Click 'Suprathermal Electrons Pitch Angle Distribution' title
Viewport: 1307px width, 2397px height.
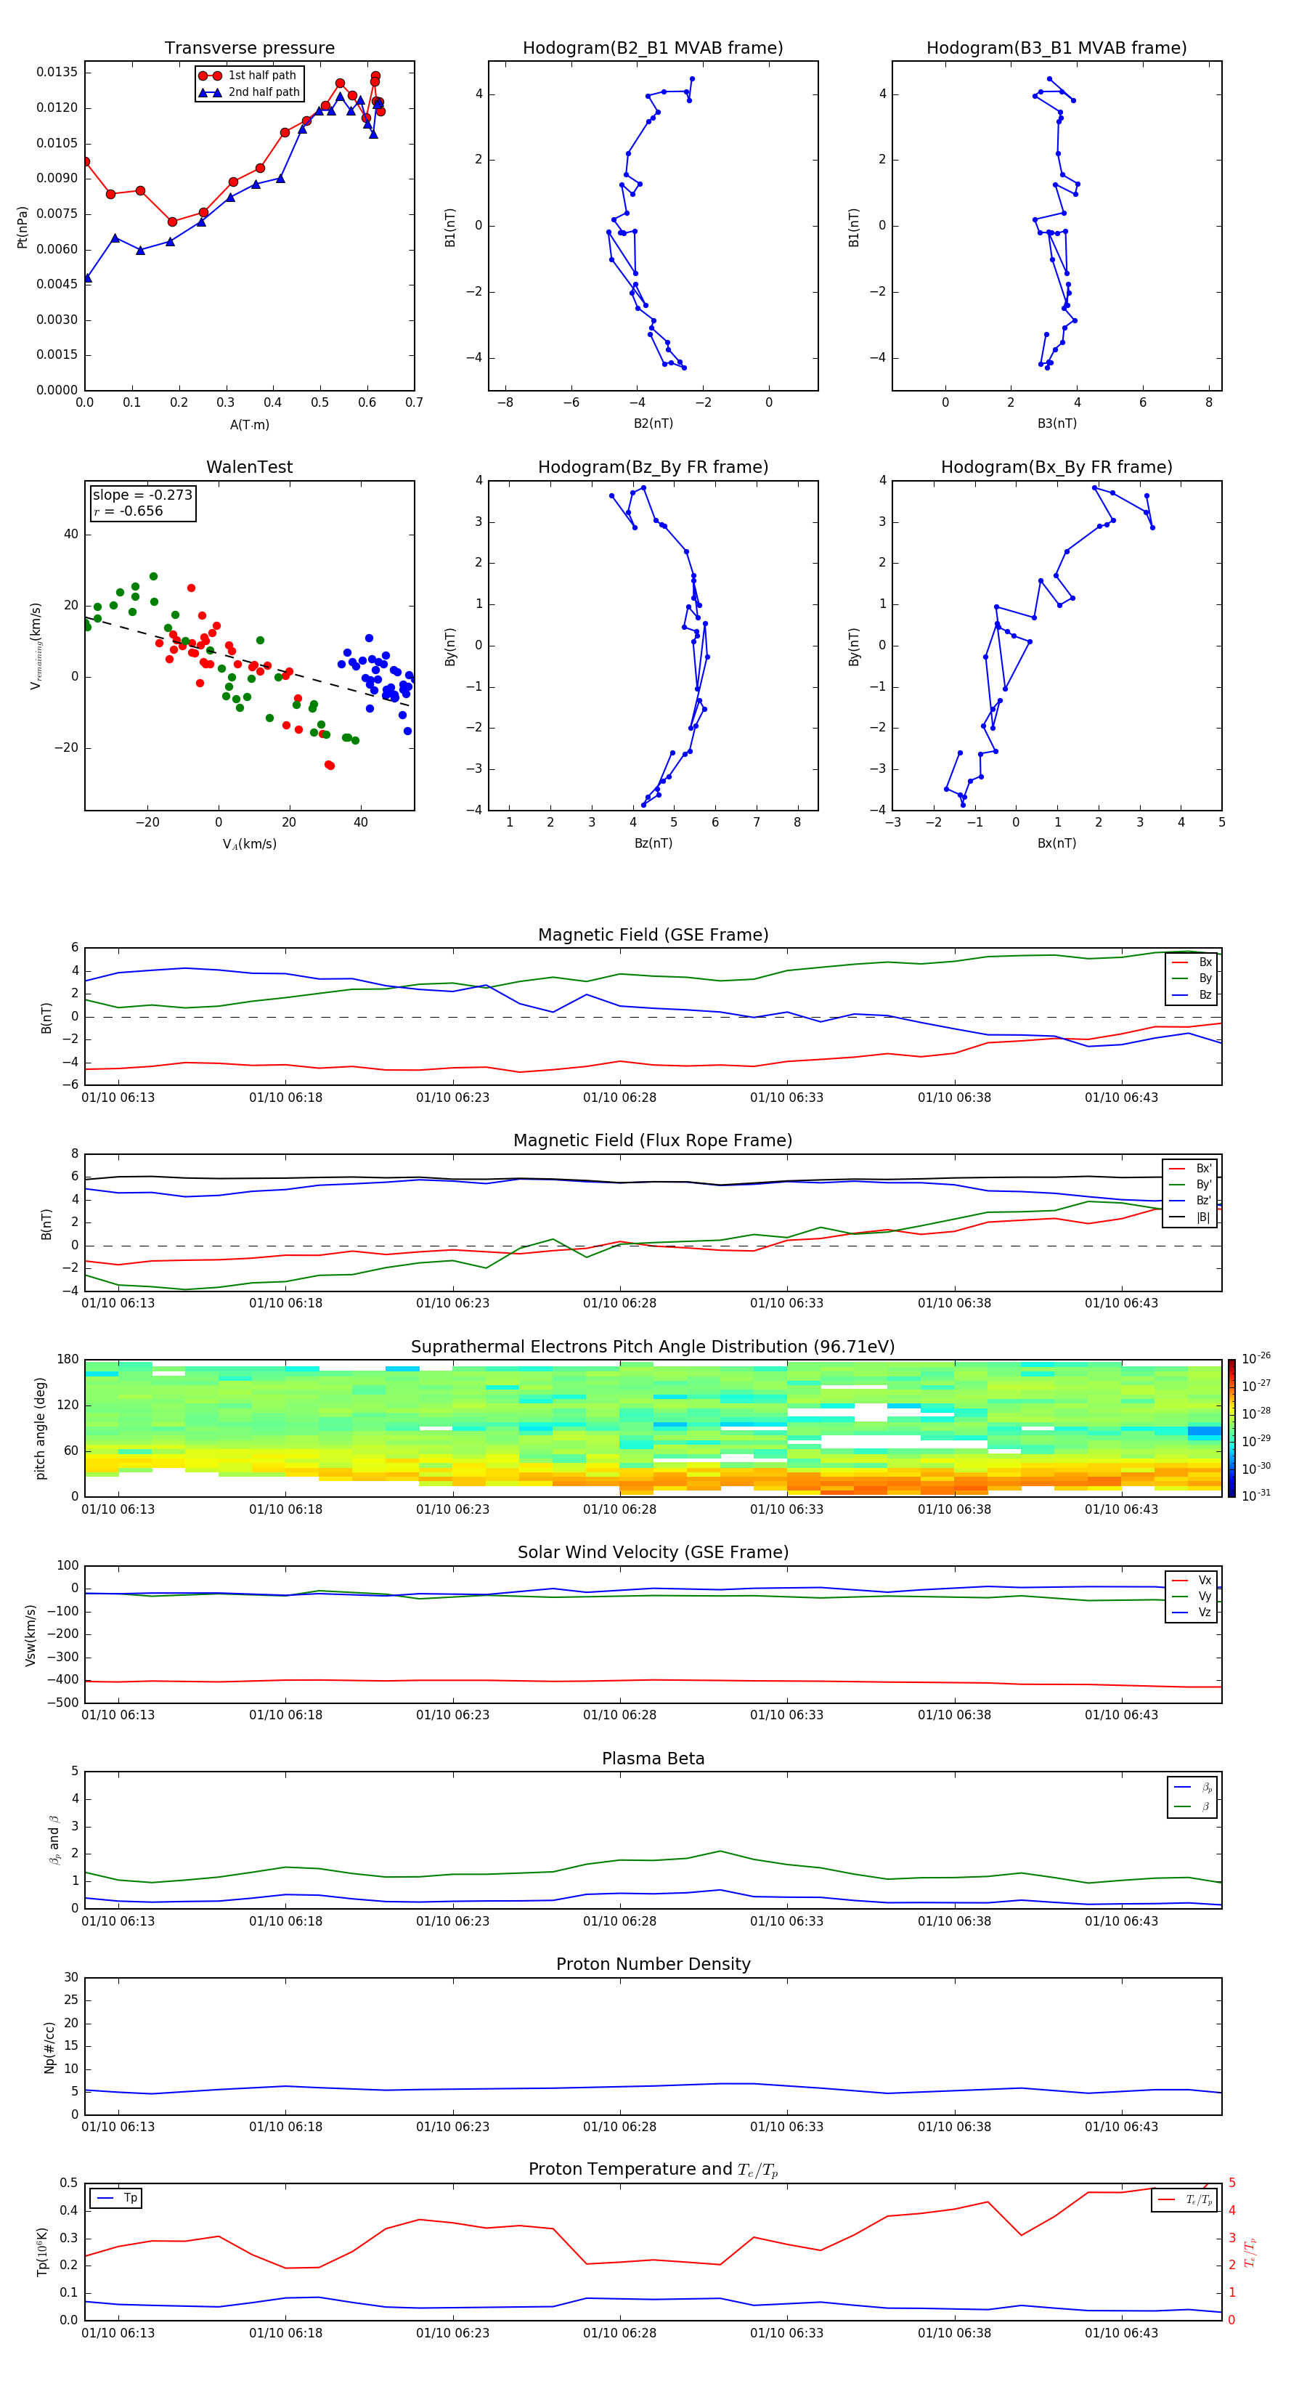[x=653, y=1347]
